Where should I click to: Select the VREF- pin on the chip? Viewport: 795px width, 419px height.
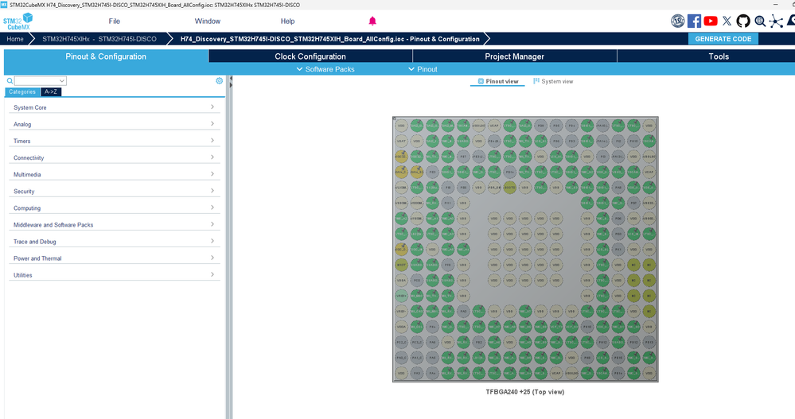(x=401, y=311)
